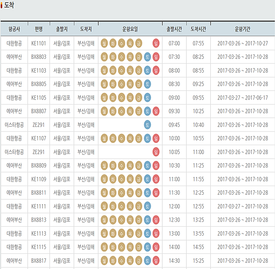The height and width of the screenshot is (269, 275).
Task: Select the blue 토 badge in the BX8805 row
Action: click(147, 84)
